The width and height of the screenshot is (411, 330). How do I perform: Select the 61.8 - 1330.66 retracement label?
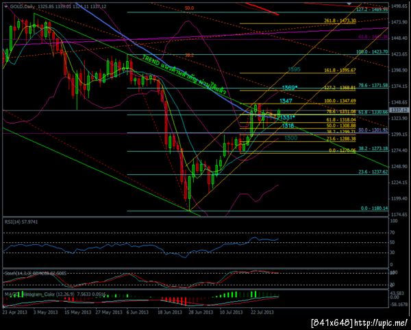tap(373, 112)
